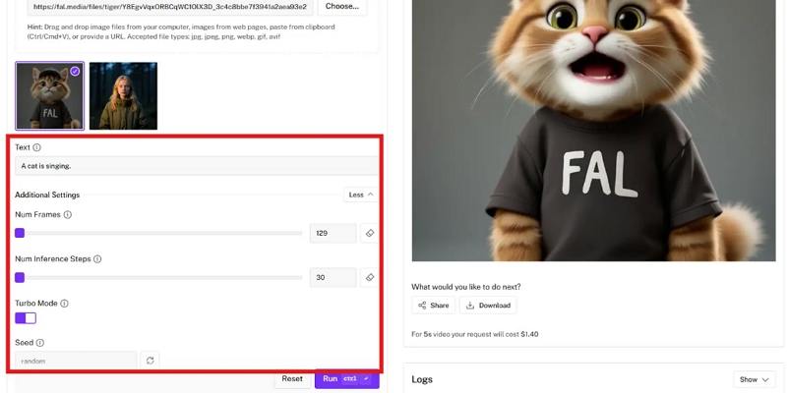Collapse Additional Settings with Less button

pyautogui.click(x=361, y=195)
